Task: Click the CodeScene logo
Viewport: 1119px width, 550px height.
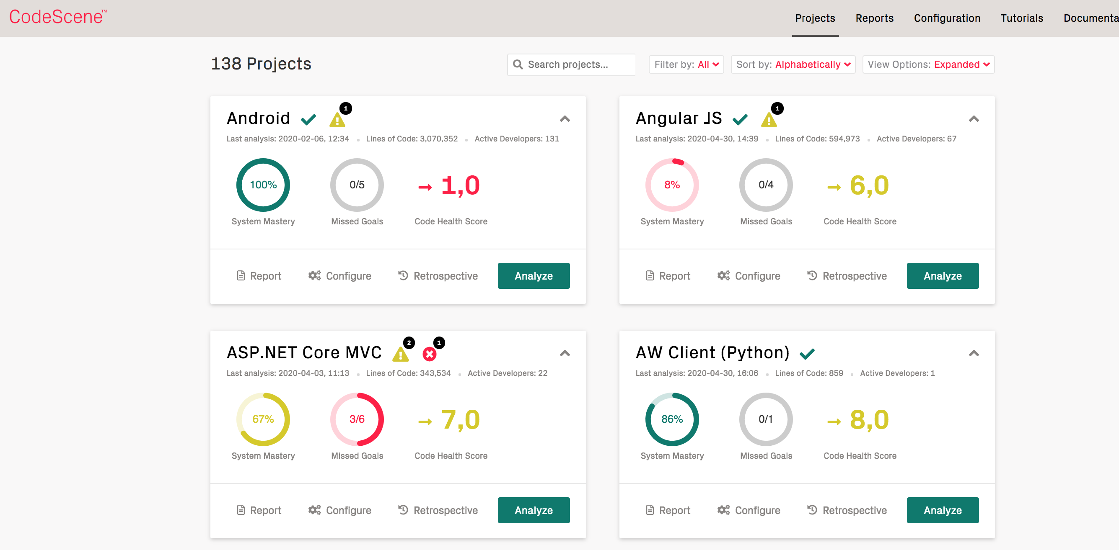Action: click(57, 17)
